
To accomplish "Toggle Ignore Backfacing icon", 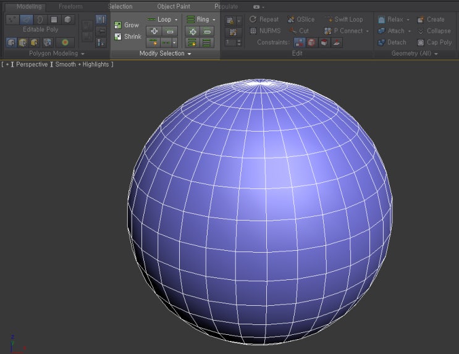I will (48, 43).
